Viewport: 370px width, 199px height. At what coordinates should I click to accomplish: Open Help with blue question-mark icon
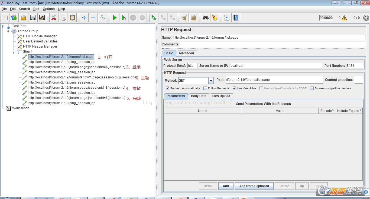[x=236, y=18]
